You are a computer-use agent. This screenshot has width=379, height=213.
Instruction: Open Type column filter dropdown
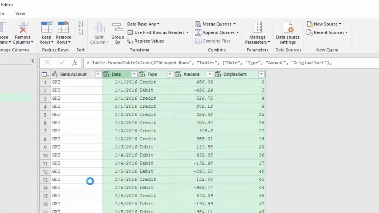coord(170,74)
